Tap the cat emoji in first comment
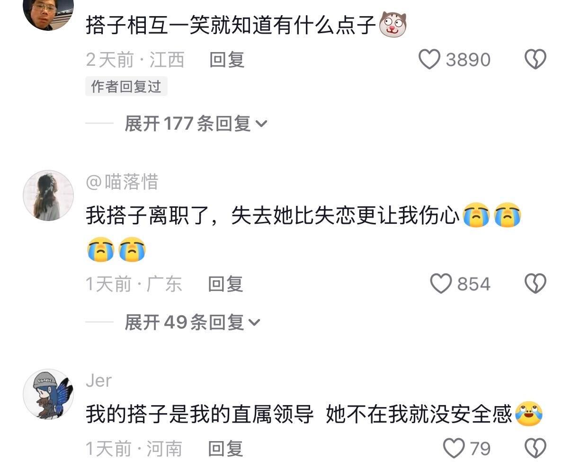Screen dimensions: 571x469 point(393,25)
